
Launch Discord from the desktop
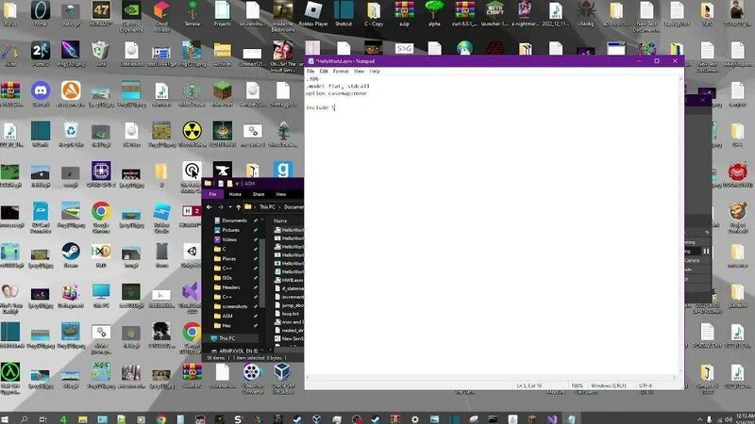[41, 93]
